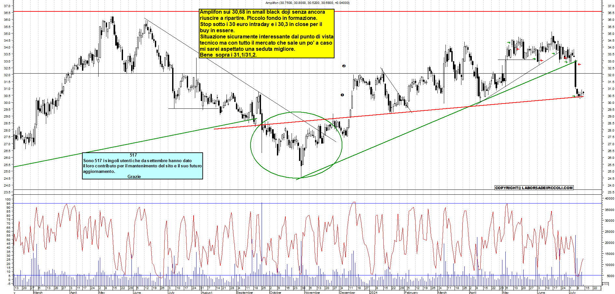Click the circled number 1 chart marker

point(342,95)
